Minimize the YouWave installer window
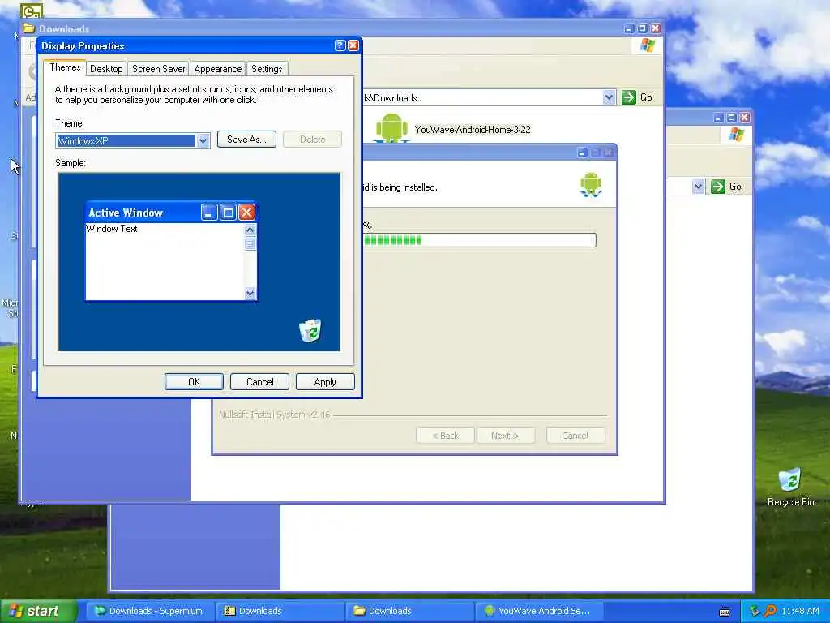Image resolution: width=830 pixels, height=623 pixels. [582, 153]
